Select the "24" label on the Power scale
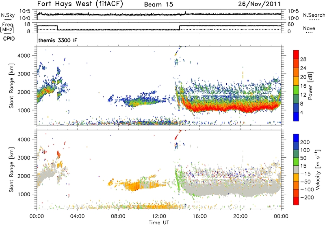The height and width of the screenshot is (225, 325). coord(303,68)
